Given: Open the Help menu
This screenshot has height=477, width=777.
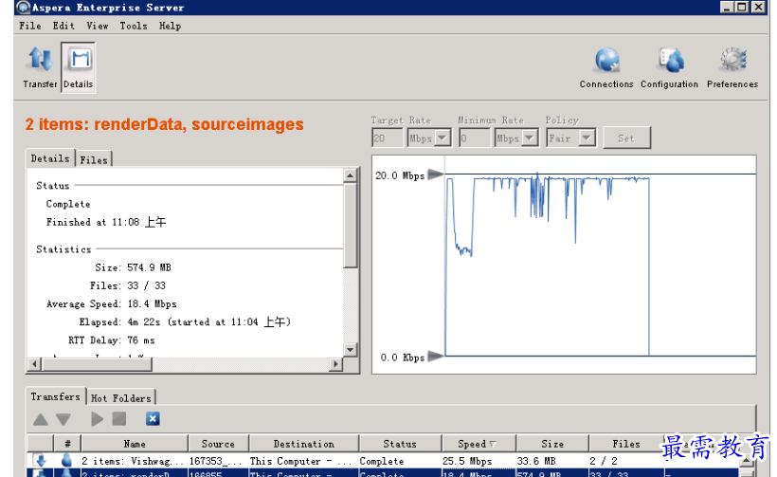Looking at the screenshot, I should click(170, 26).
